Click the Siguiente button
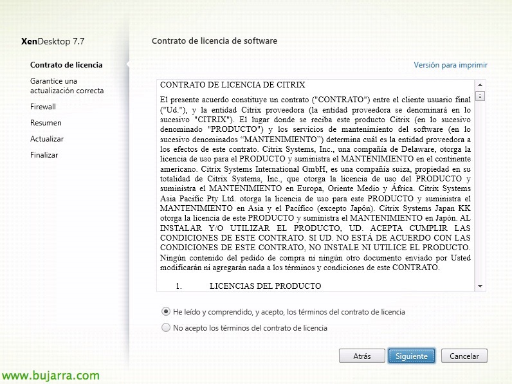 point(412,356)
